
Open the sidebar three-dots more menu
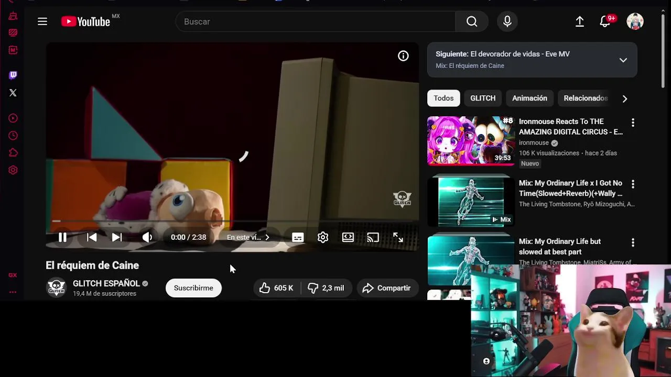pyautogui.click(x=13, y=292)
